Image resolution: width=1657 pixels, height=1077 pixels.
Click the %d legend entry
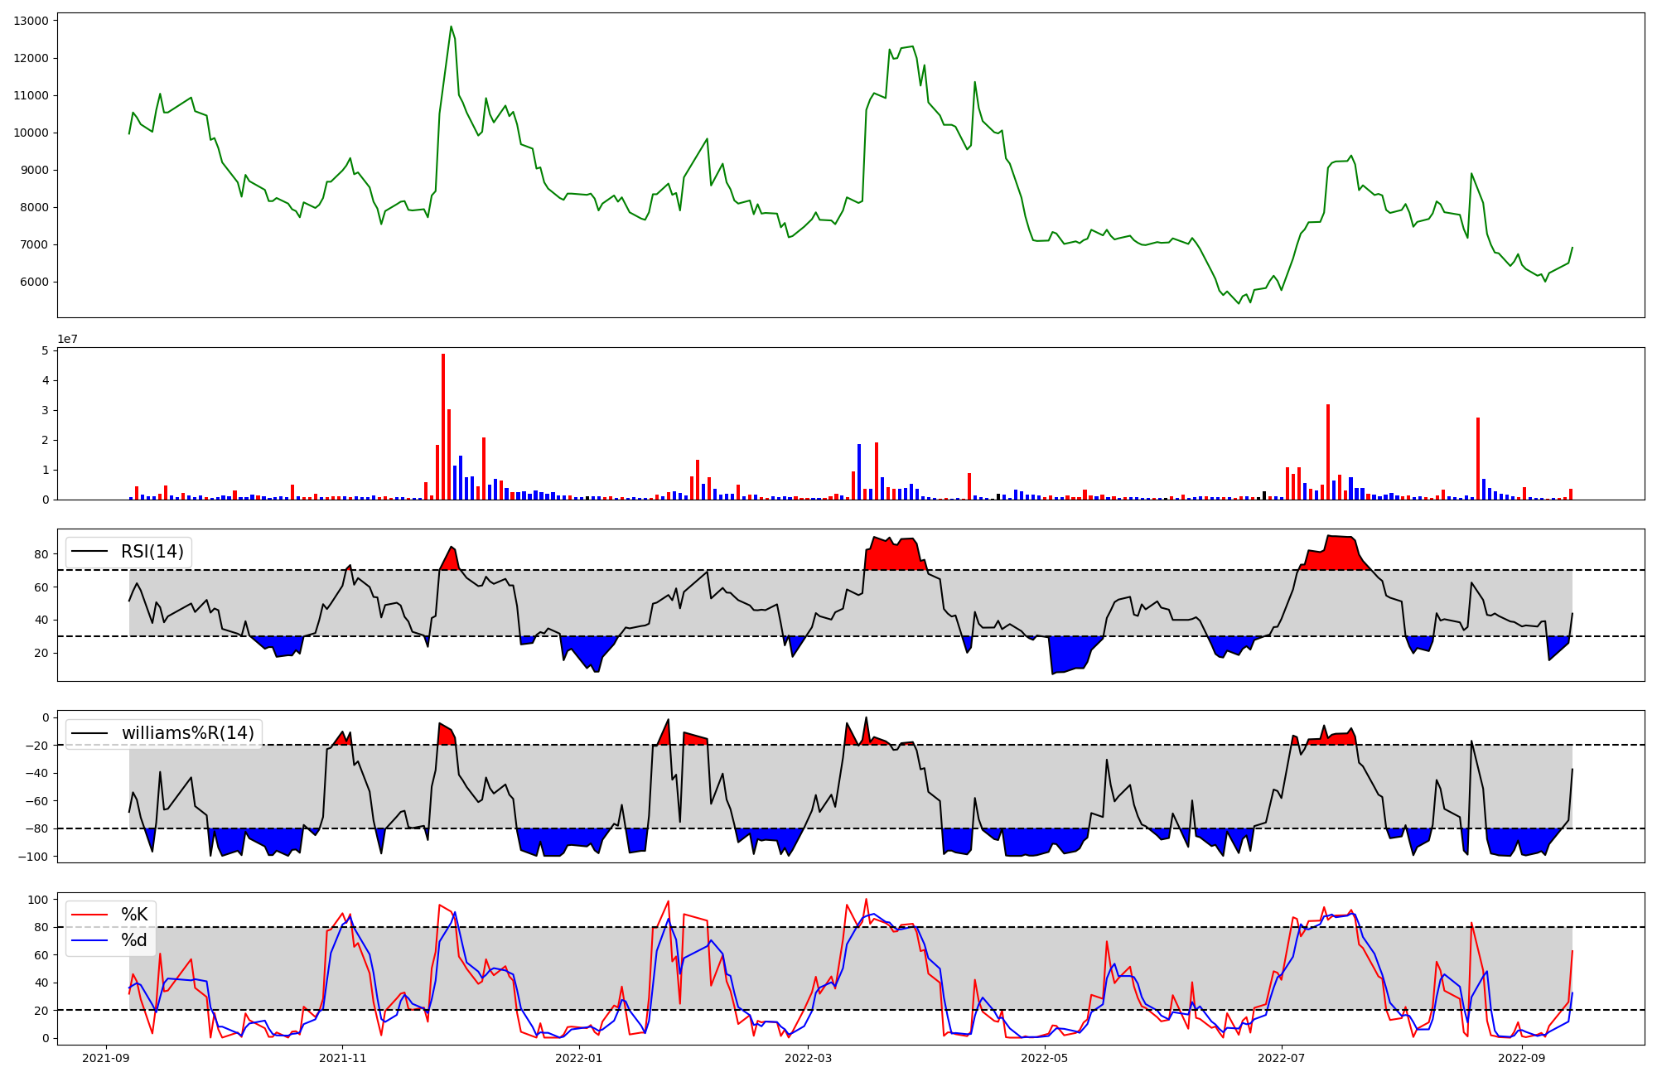134,940
